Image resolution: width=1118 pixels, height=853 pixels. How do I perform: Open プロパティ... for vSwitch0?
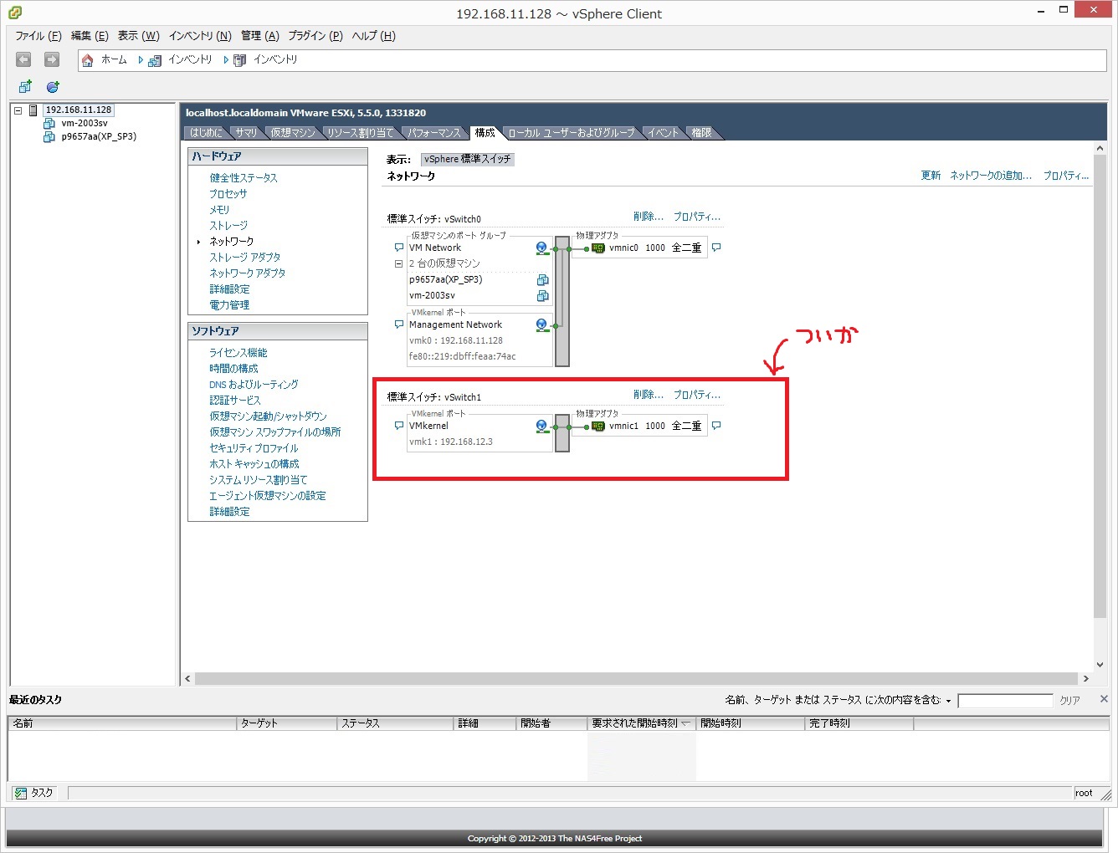697,217
